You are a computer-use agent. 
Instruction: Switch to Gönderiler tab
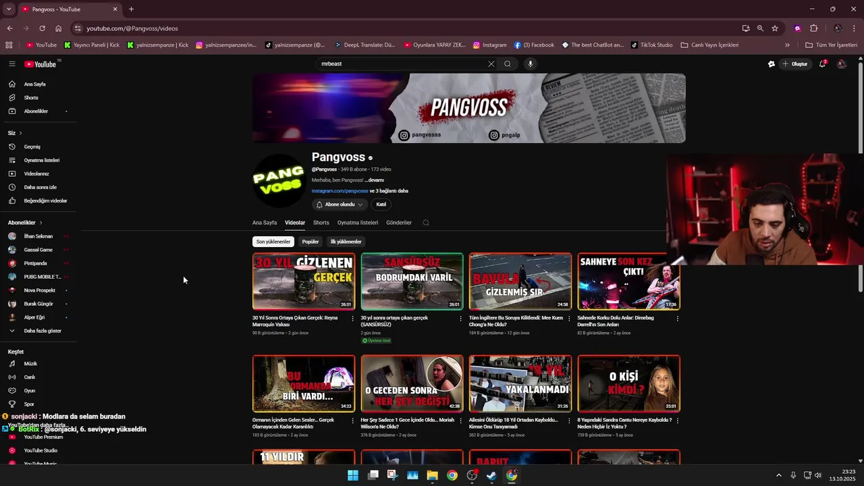pyautogui.click(x=399, y=223)
